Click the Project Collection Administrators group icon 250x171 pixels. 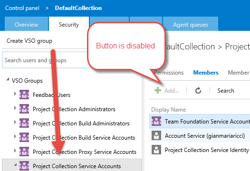coord(24,109)
